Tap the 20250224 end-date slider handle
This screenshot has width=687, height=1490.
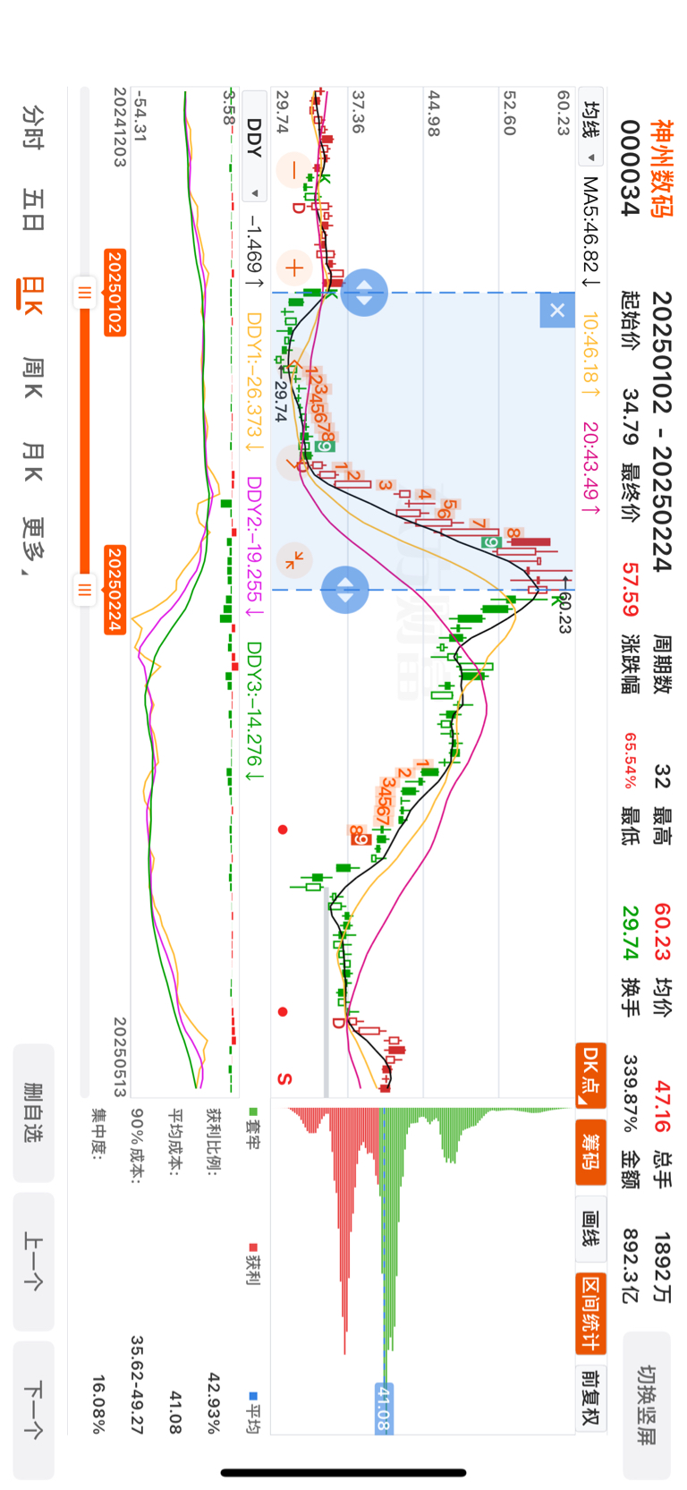(85, 590)
